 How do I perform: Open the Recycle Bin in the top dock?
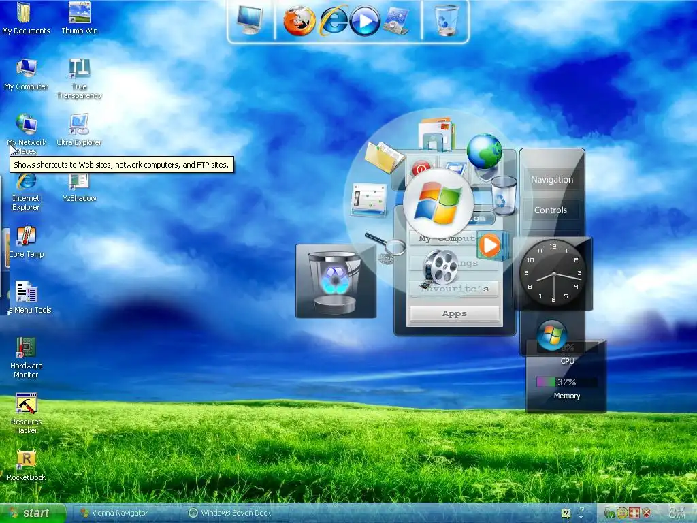click(447, 20)
